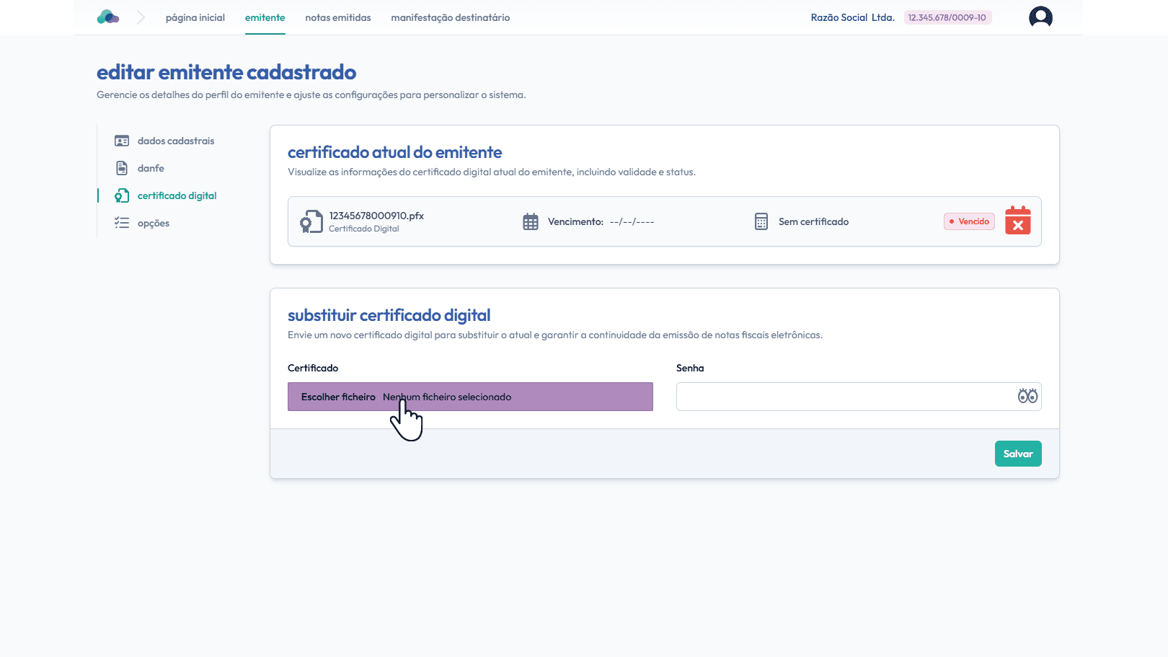
Task: Click the danfe document icon
Action: pos(122,168)
